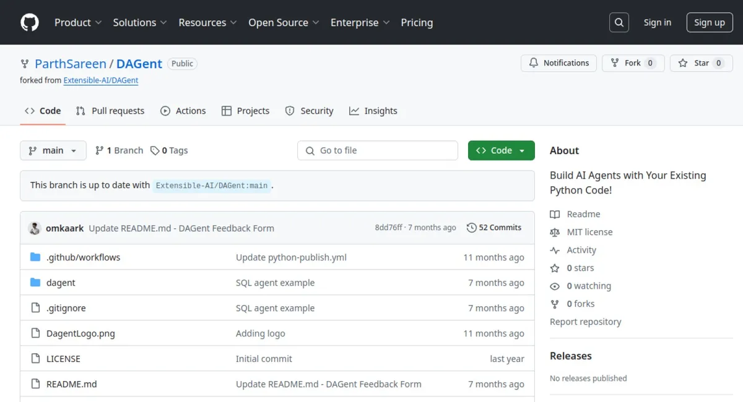This screenshot has width=743, height=402.
Task: Switch to the Security tab
Action: (x=309, y=111)
